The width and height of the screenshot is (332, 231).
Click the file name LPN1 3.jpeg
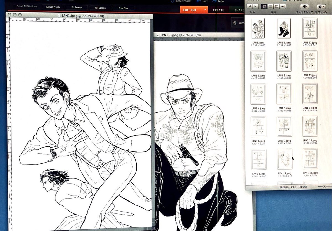coord(284,75)
